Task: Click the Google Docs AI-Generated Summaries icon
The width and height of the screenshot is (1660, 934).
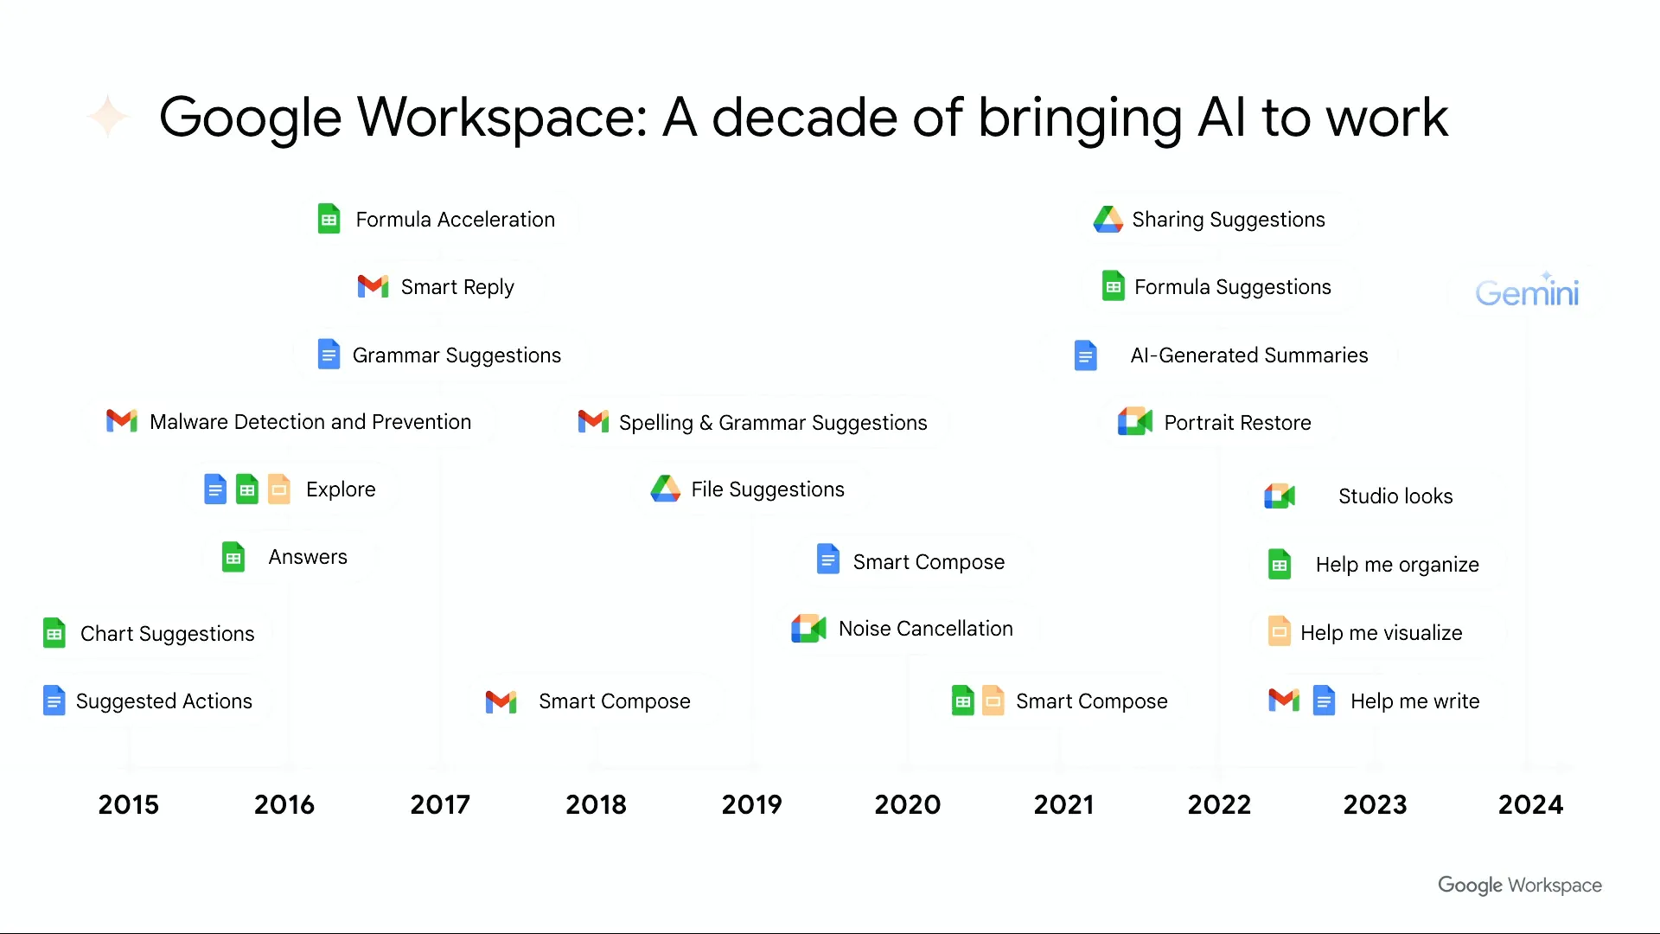Action: tap(1083, 355)
